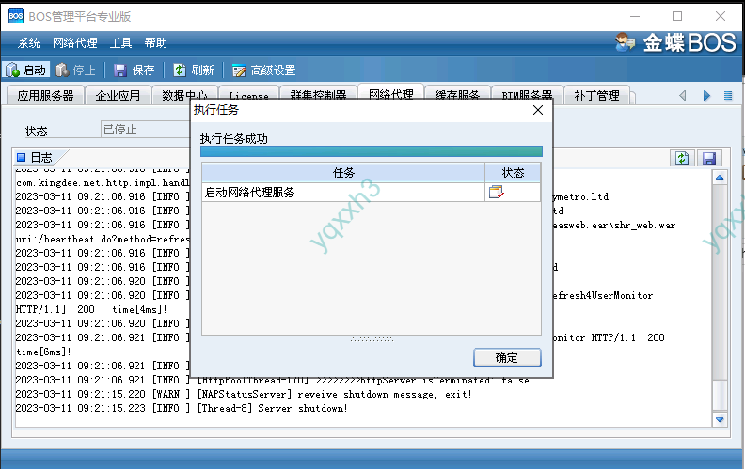Click the 任务 column header
Image resolution: width=745 pixels, height=469 pixels.
pos(343,173)
